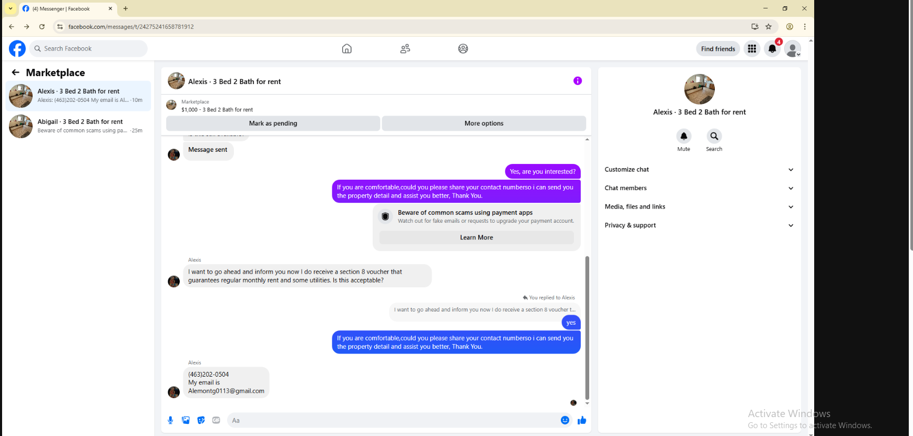Open the emoji picker in message box
The height and width of the screenshot is (436, 913).
(565, 420)
